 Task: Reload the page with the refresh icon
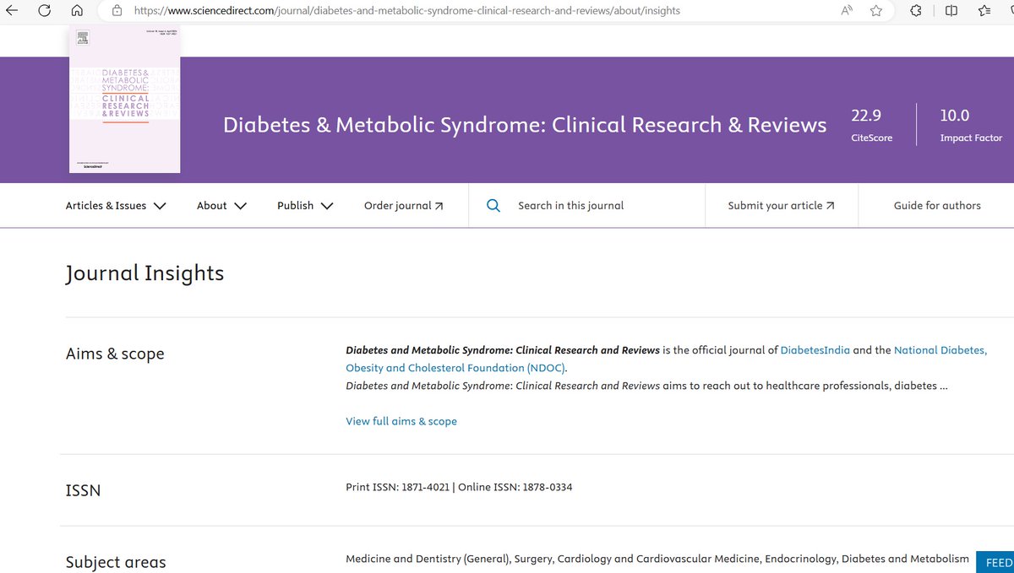coord(45,11)
